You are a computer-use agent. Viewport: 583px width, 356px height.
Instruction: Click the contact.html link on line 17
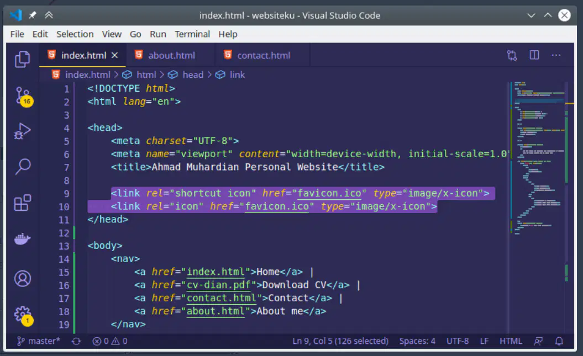[x=222, y=298]
